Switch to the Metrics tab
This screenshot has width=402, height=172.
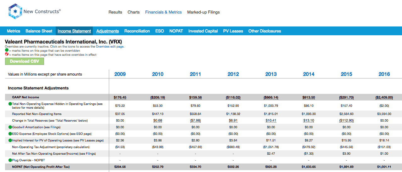click(14, 31)
